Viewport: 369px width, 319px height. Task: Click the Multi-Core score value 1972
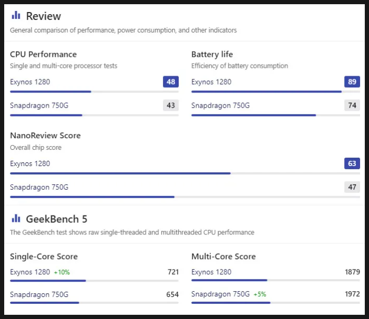pos(352,294)
